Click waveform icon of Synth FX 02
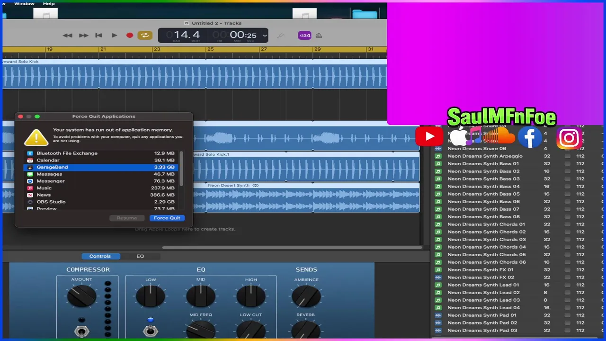This screenshot has height=341, width=606. (x=438, y=278)
